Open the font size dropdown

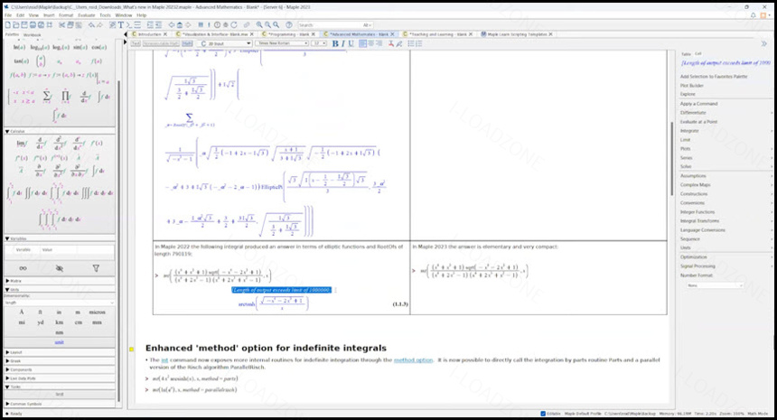tap(319, 43)
